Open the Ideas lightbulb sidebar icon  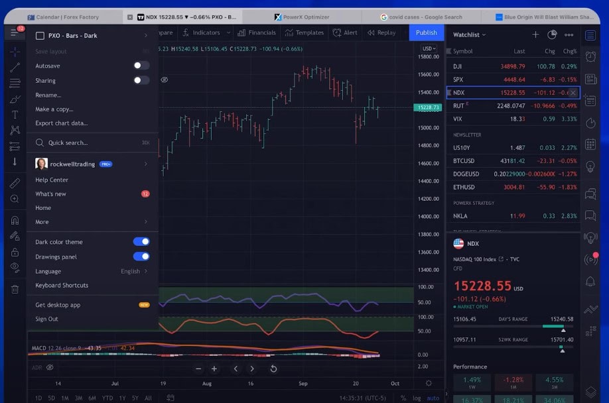click(590, 166)
